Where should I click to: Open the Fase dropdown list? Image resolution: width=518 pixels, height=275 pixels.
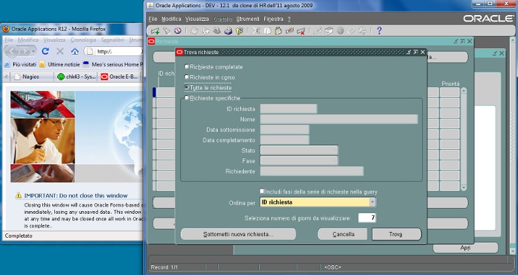(x=299, y=161)
